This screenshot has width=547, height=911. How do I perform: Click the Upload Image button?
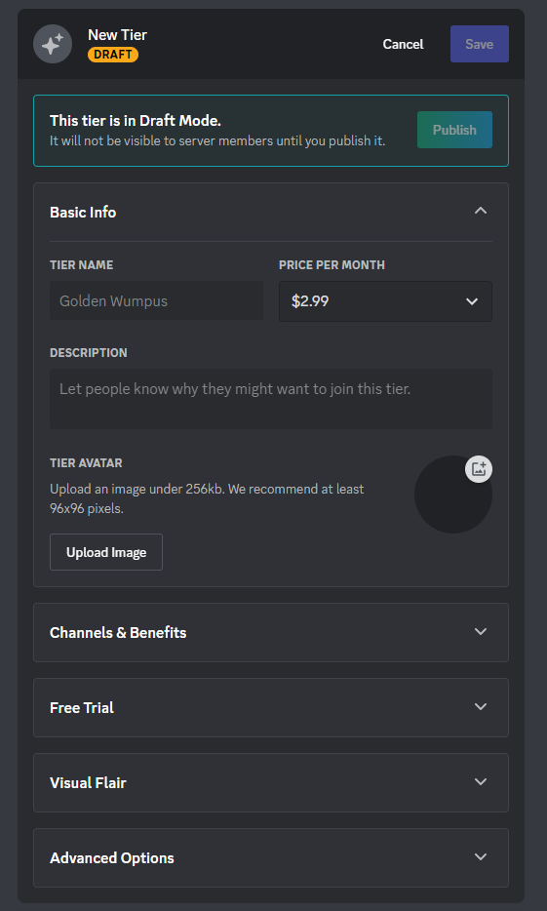pos(106,552)
